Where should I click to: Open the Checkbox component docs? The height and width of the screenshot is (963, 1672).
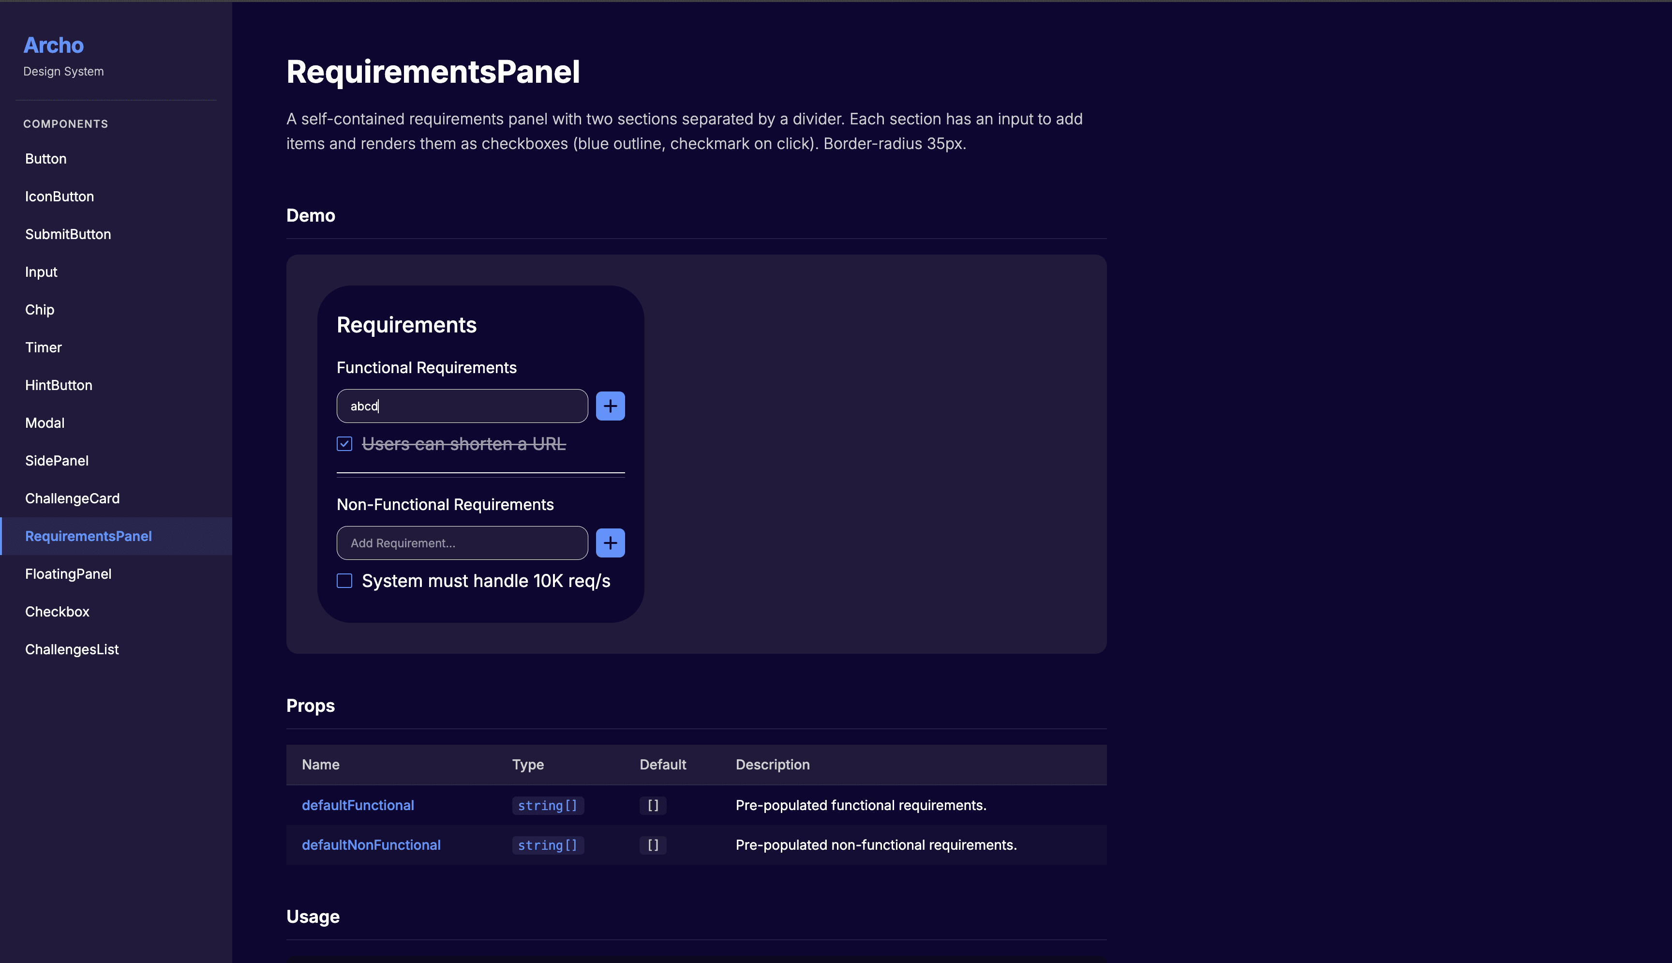tap(58, 611)
